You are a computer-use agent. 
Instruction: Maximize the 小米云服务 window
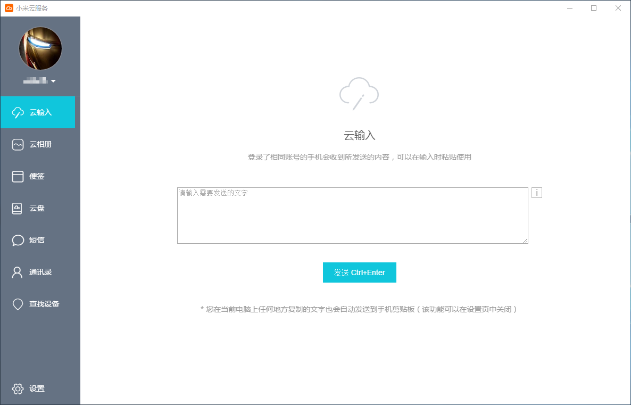pos(594,8)
